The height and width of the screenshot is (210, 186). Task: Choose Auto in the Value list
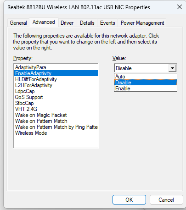(x=146, y=77)
